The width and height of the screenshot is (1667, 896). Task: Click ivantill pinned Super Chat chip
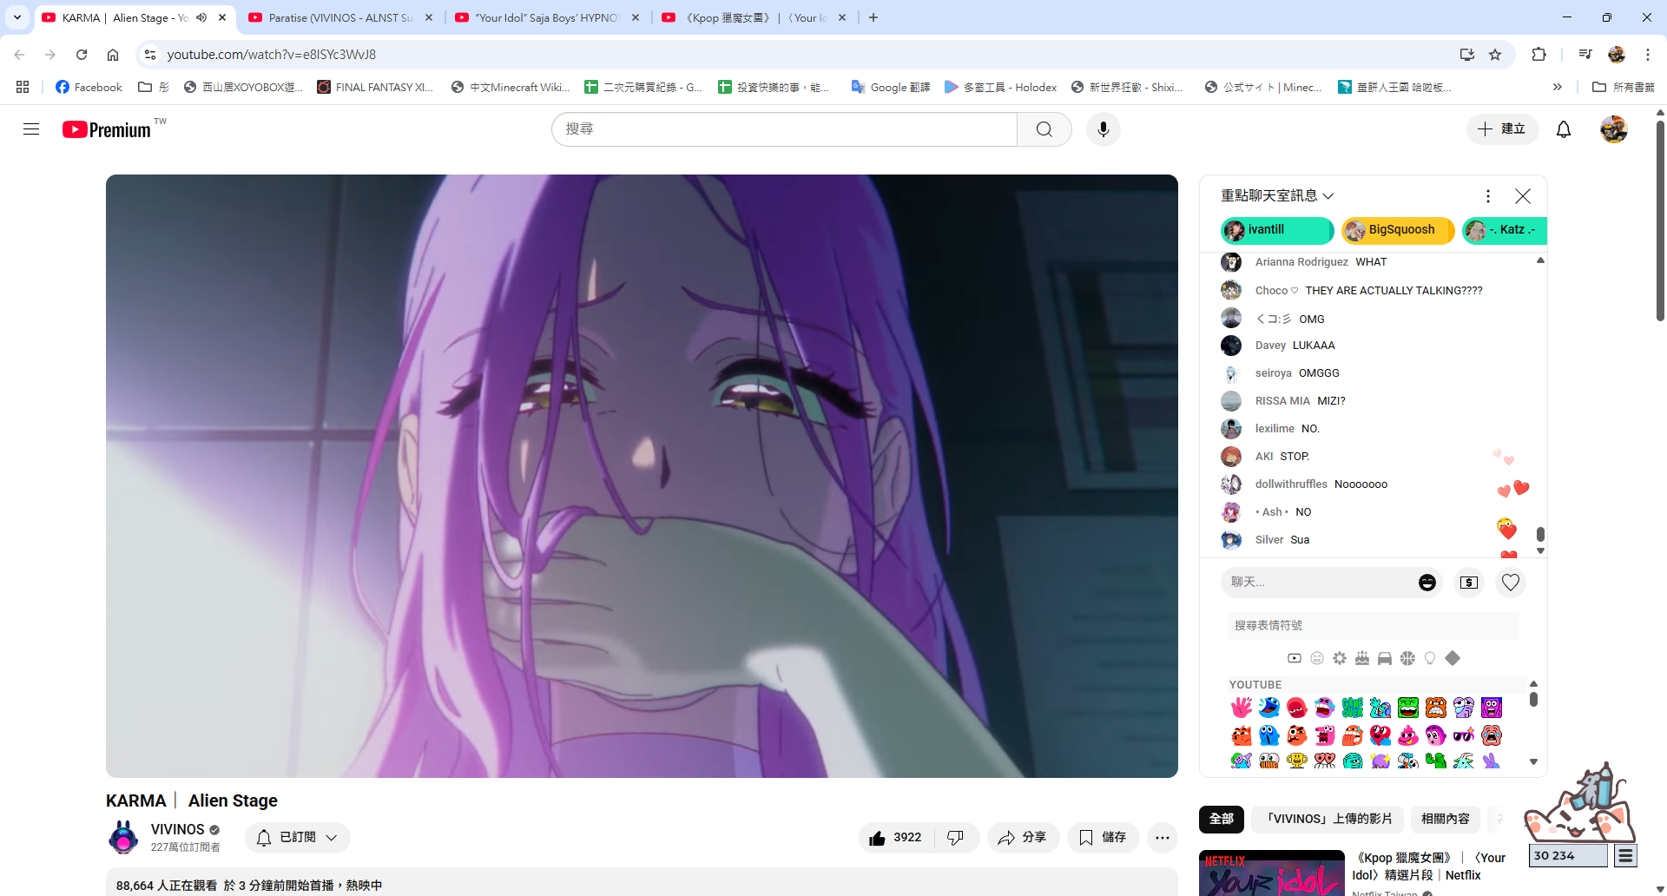click(1277, 230)
